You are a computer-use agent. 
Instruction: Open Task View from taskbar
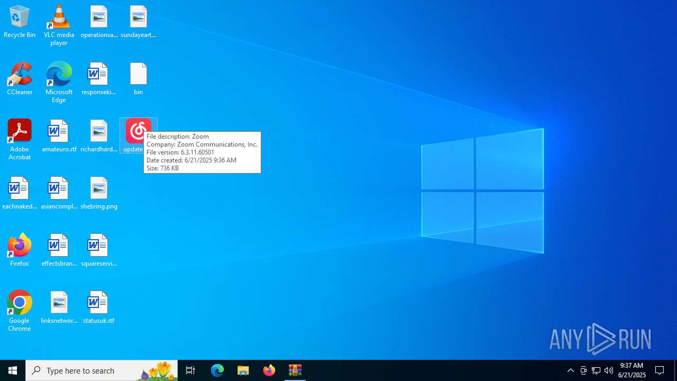click(190, 370)
